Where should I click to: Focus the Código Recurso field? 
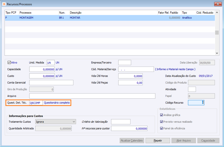coord(196,102)
